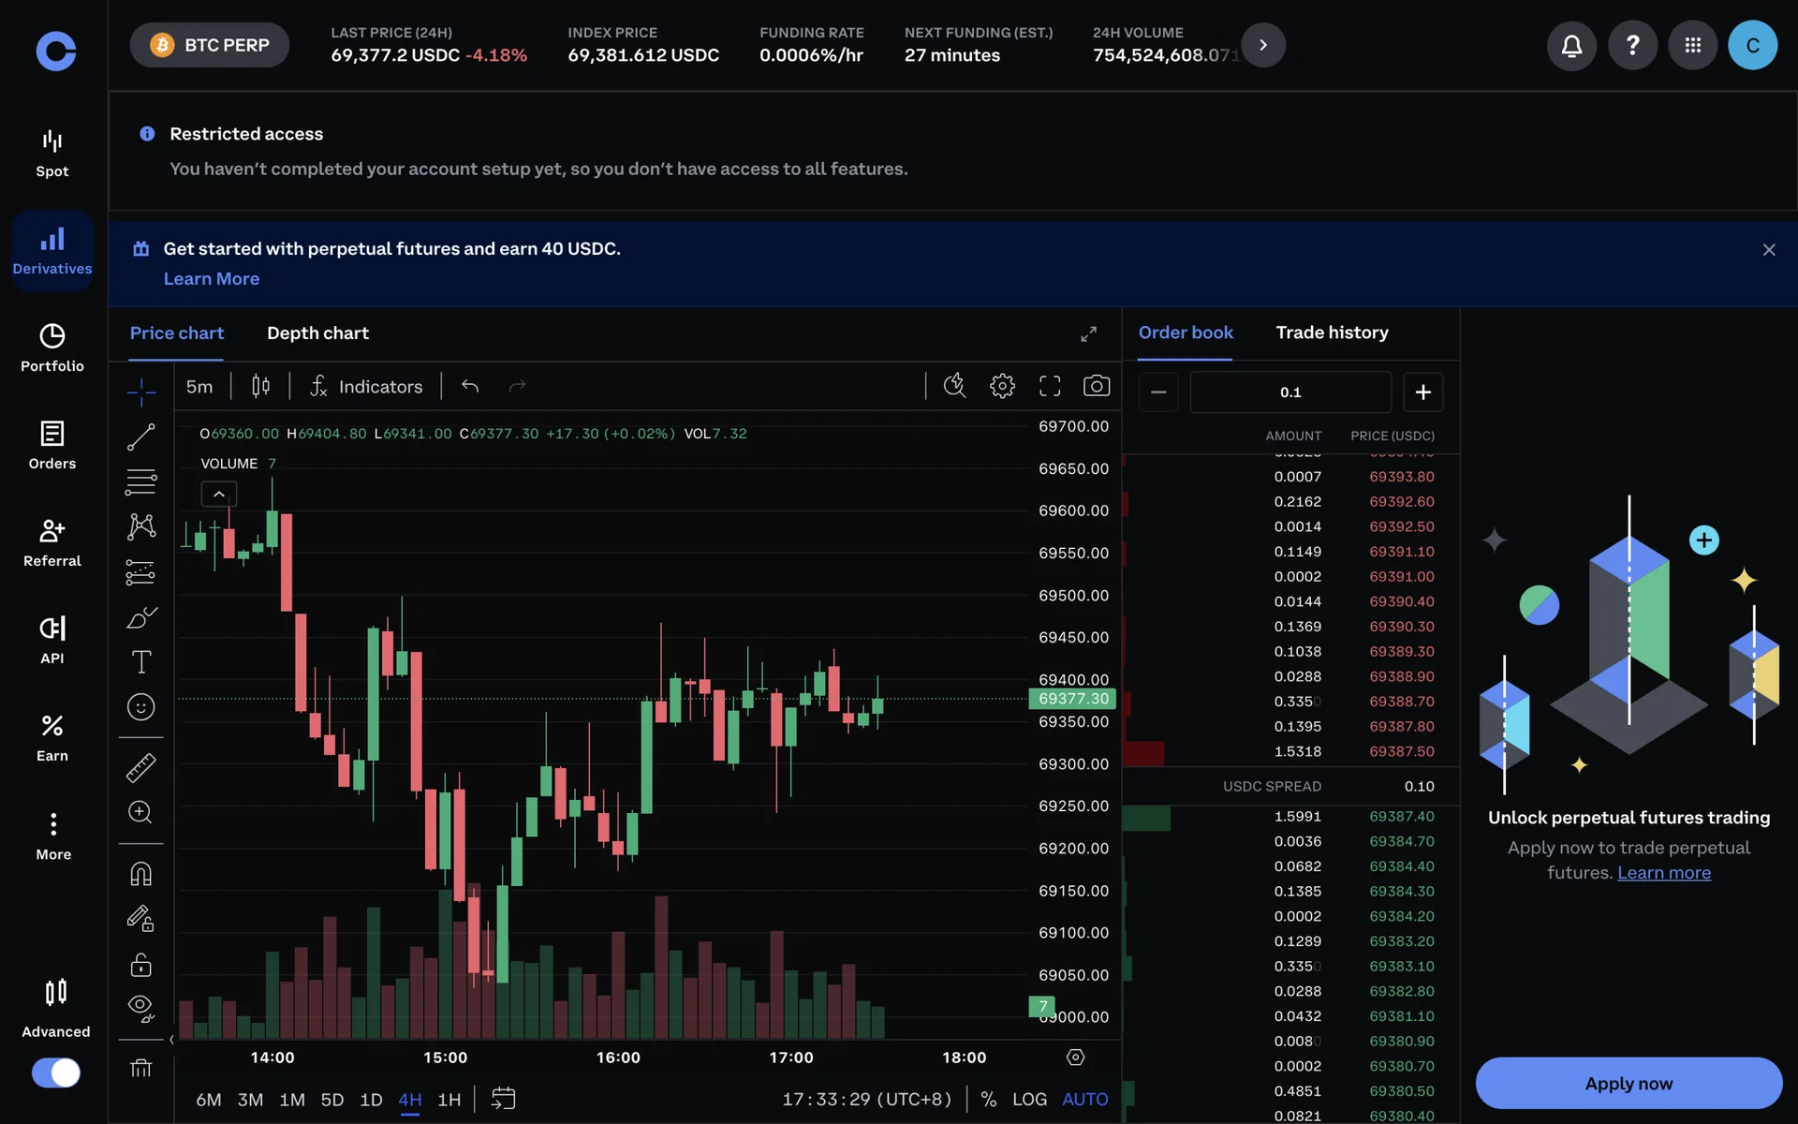Open chart settings gear

pyautogui.click(x=1002, y=386)
